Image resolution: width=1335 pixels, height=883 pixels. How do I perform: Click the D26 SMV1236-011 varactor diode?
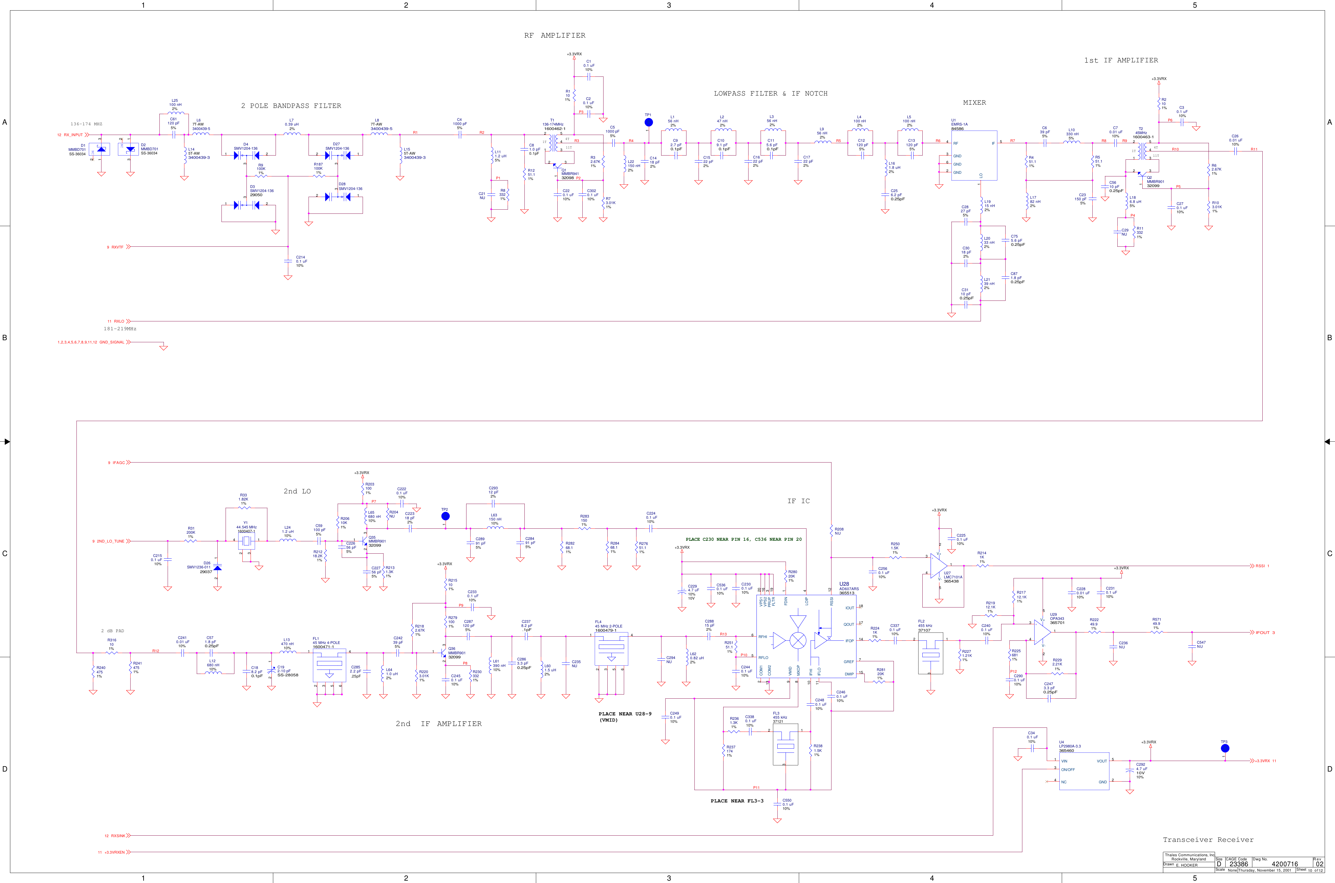217,567
